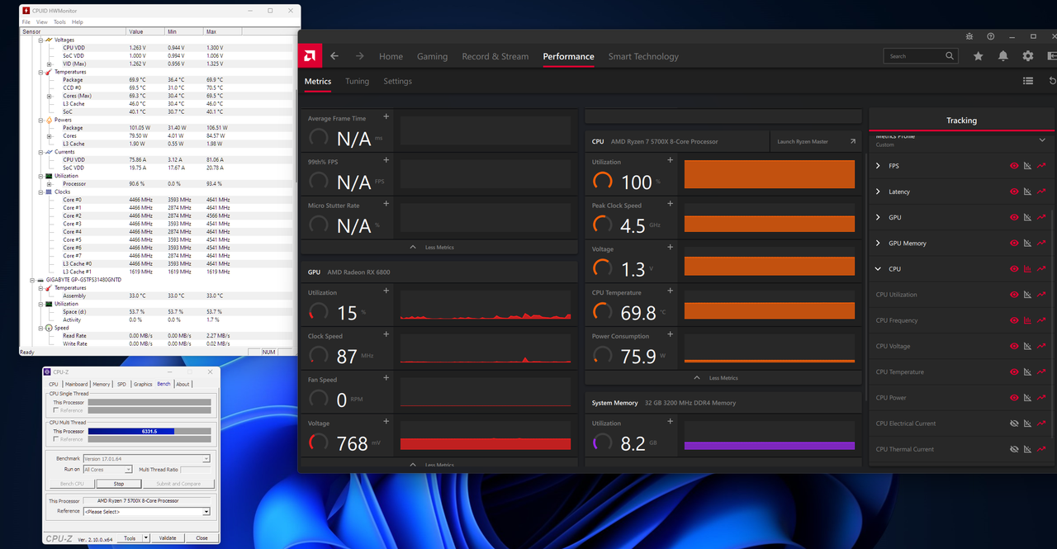Expand the FPS tracking group
Screen dimensions: 1057x549
[x=878, y=166]
